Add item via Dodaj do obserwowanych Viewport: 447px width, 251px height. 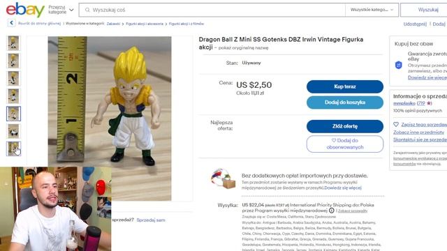click(345, 144)
